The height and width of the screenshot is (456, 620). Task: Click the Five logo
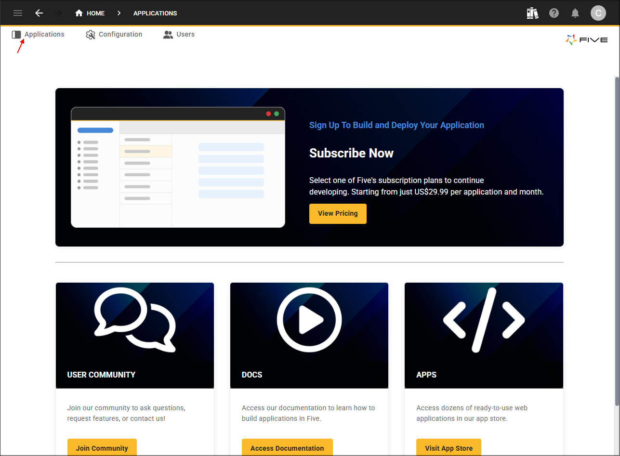click(586, 40)
